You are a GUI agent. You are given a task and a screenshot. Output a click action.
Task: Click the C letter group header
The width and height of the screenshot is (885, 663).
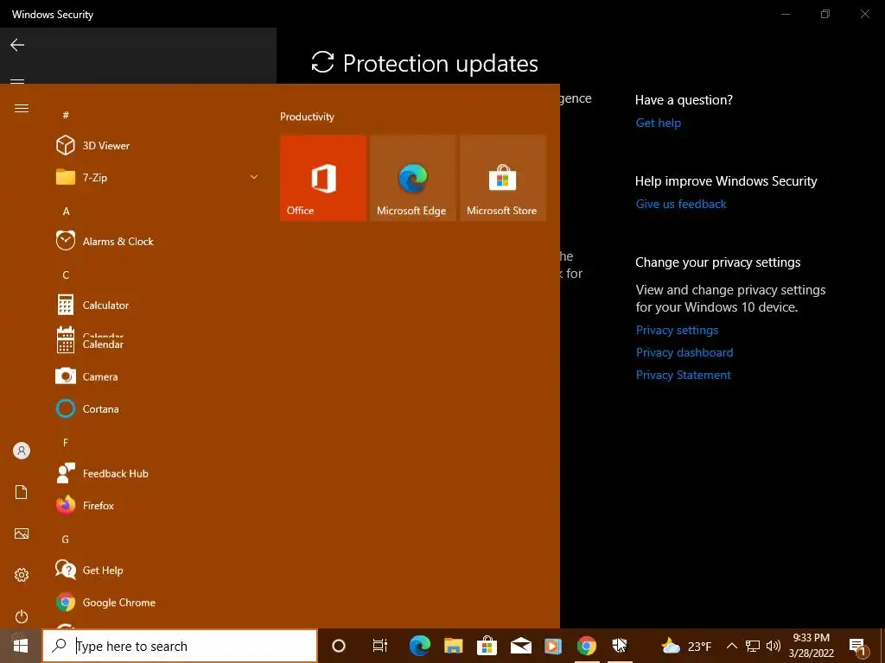pos(66,275)
